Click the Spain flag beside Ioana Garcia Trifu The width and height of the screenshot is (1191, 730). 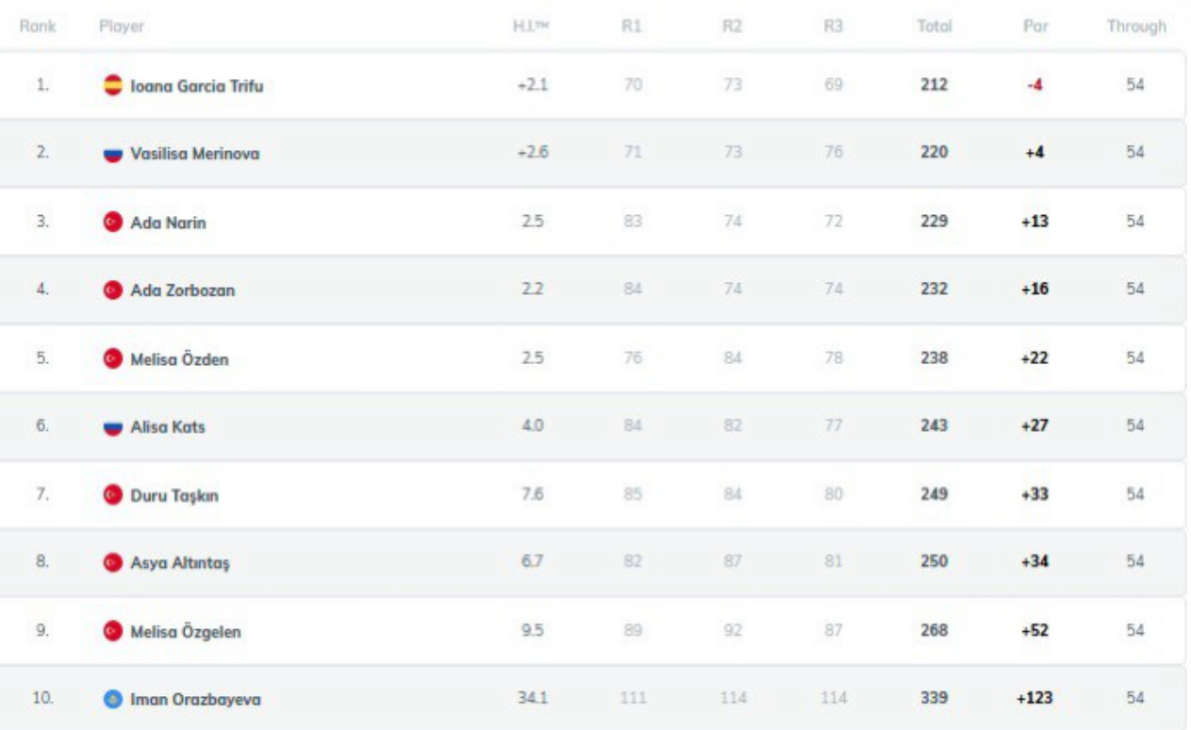pos(112,85)
